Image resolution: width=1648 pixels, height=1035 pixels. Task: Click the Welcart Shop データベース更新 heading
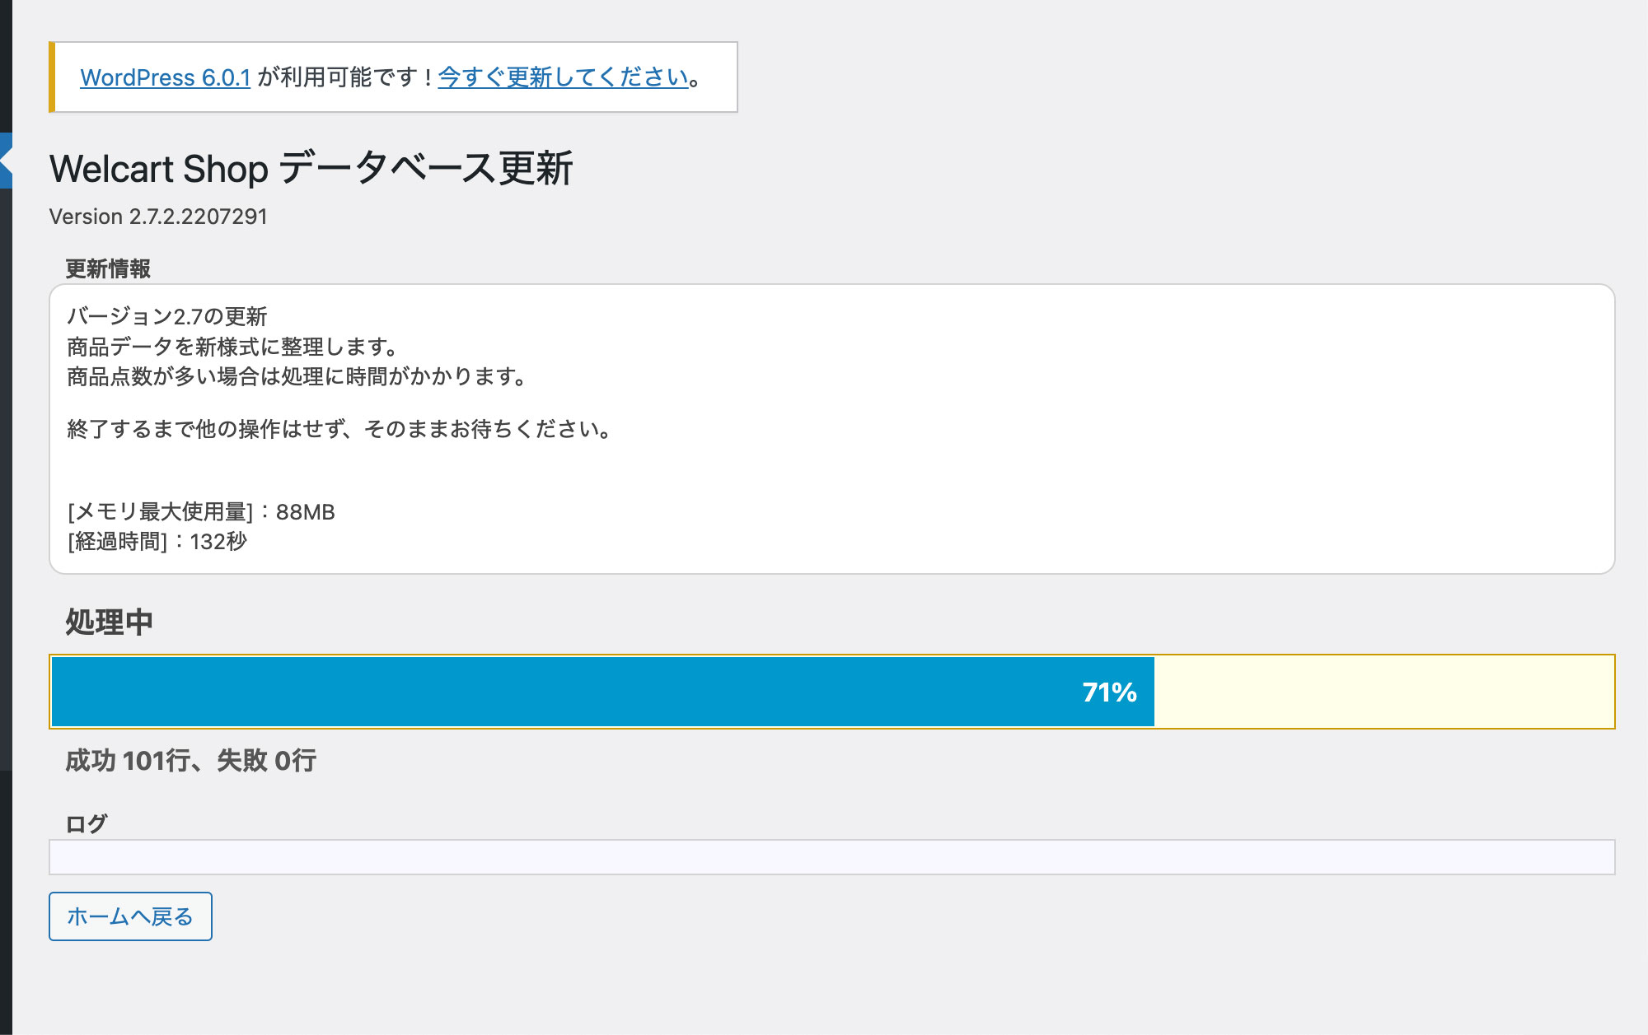tap(311, 169)
